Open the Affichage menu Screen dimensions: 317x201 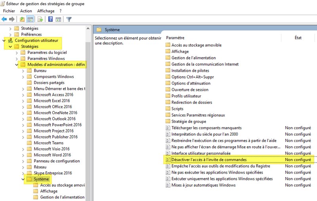tap(46, 11)
